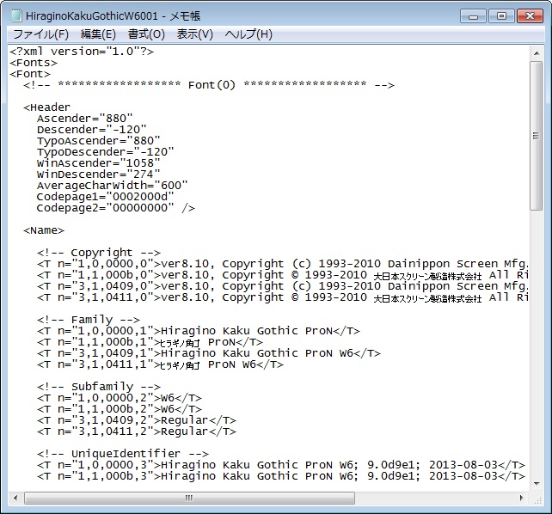The height and width of the screenshot is (514, 552).
Task: Click the <!-- UniqueIdentifier --> comment
Action: click(123, 454)
